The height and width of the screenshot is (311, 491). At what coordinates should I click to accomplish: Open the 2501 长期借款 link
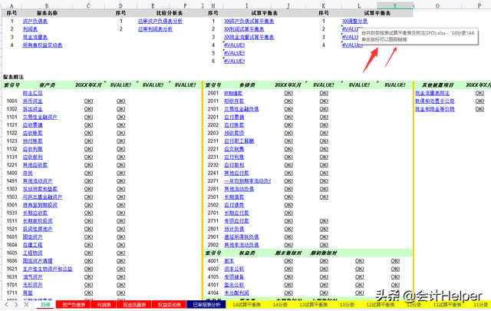pos(234,197)
